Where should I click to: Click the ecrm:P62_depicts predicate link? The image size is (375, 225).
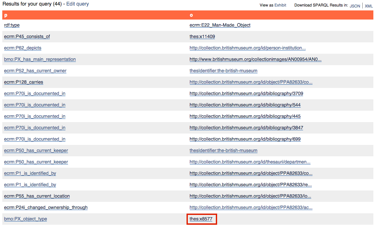pos(22,48)
